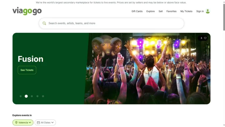Select the third carousel dot
Image resolution: width=225 pixels, height=127 pixels.
point(32,96)
